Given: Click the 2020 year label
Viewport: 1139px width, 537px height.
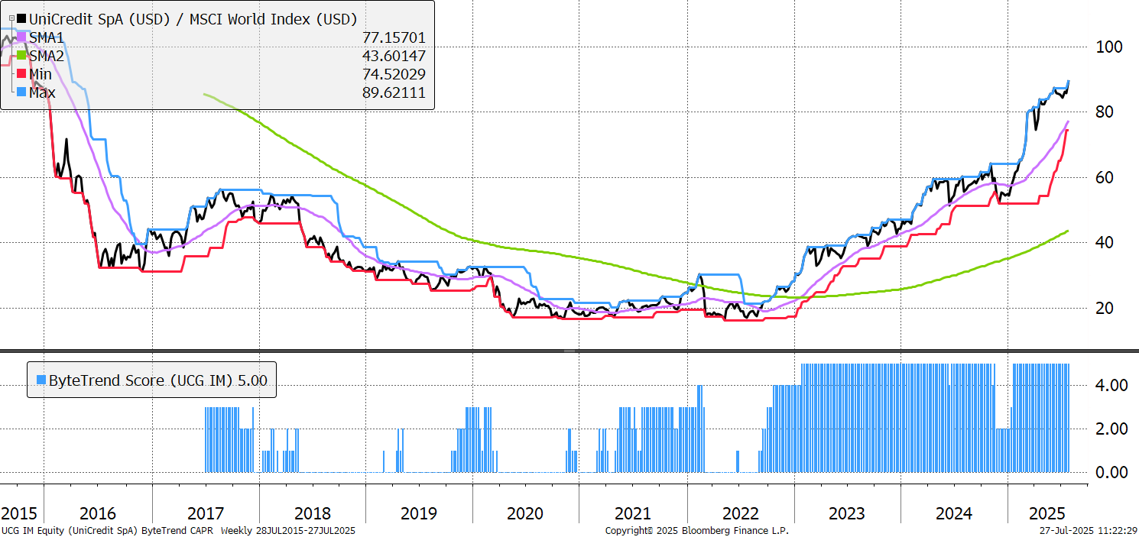Looking at the screenshot, I should point(526,513).
